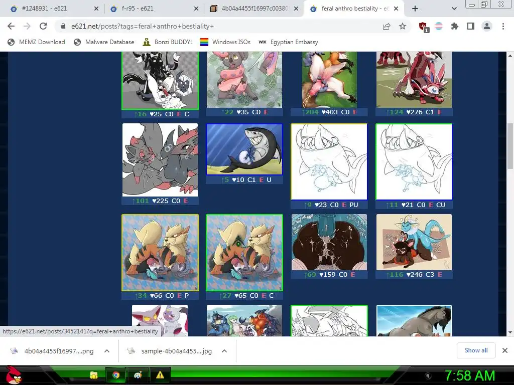Close the '4b04a4455f16997c00380' tab

[x=296, y=9]
